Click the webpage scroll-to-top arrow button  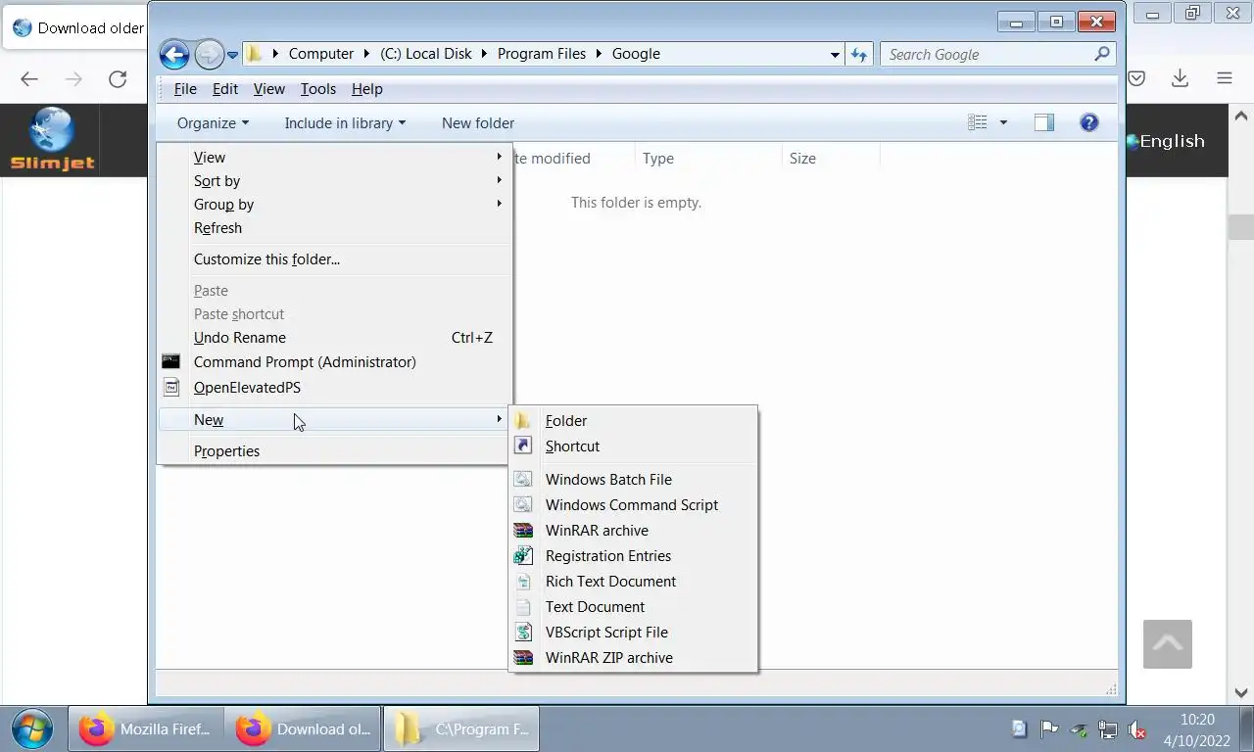click(x=1168, y=644)
